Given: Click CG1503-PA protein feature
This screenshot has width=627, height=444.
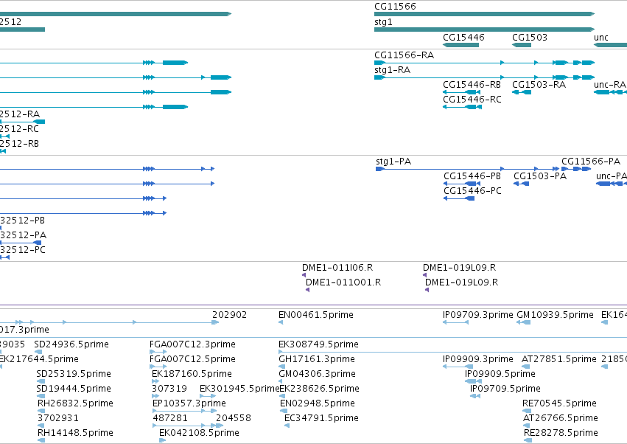Looking at the screenshot, I should [x=521, y=184].
